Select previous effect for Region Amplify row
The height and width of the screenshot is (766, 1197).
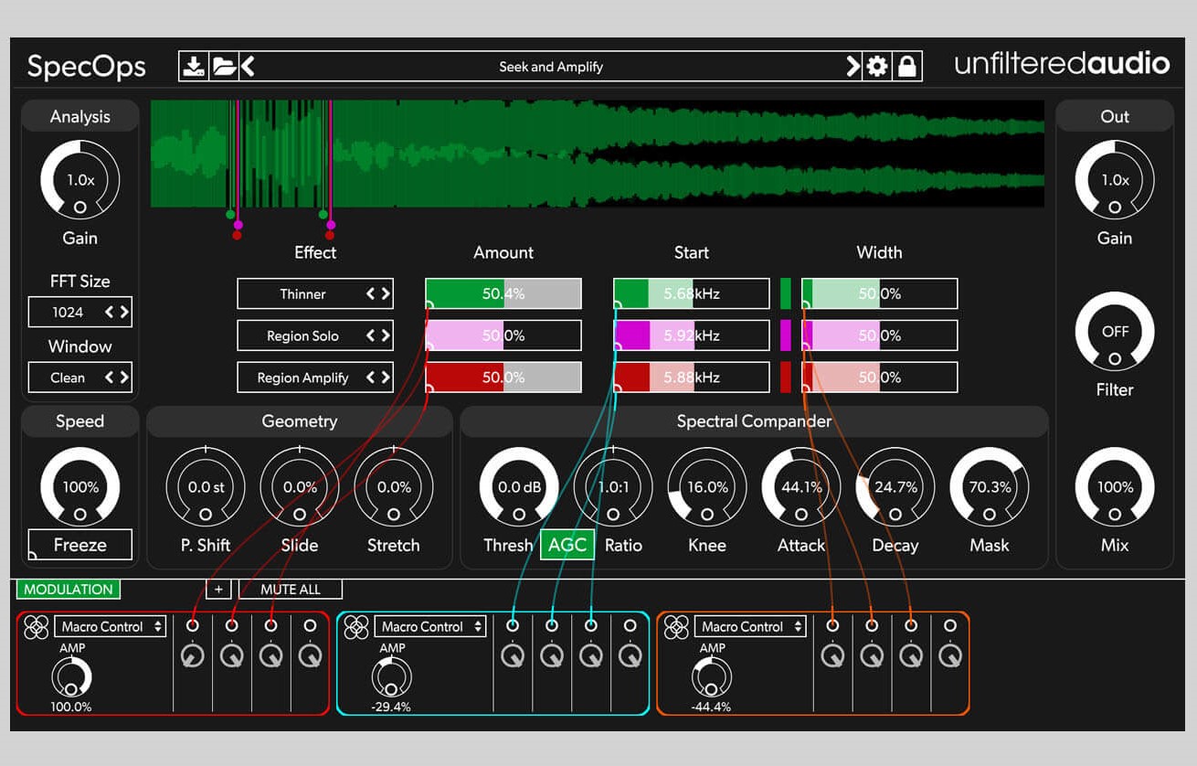(x=371, y=378)
